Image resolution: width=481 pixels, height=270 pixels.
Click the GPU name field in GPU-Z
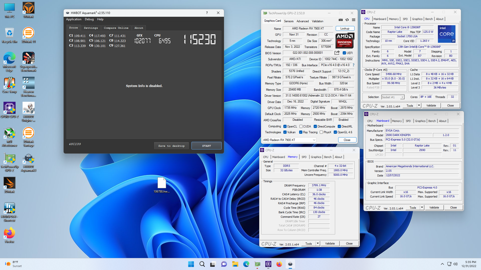point(308,28)
